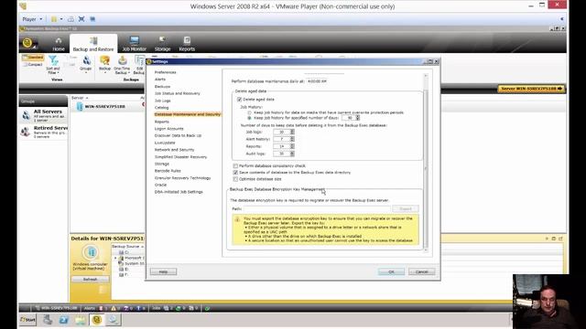Screen dimensions: 586x329
Task: Select keep job history for overwrite protection periods
Action: tap(249, 112)
